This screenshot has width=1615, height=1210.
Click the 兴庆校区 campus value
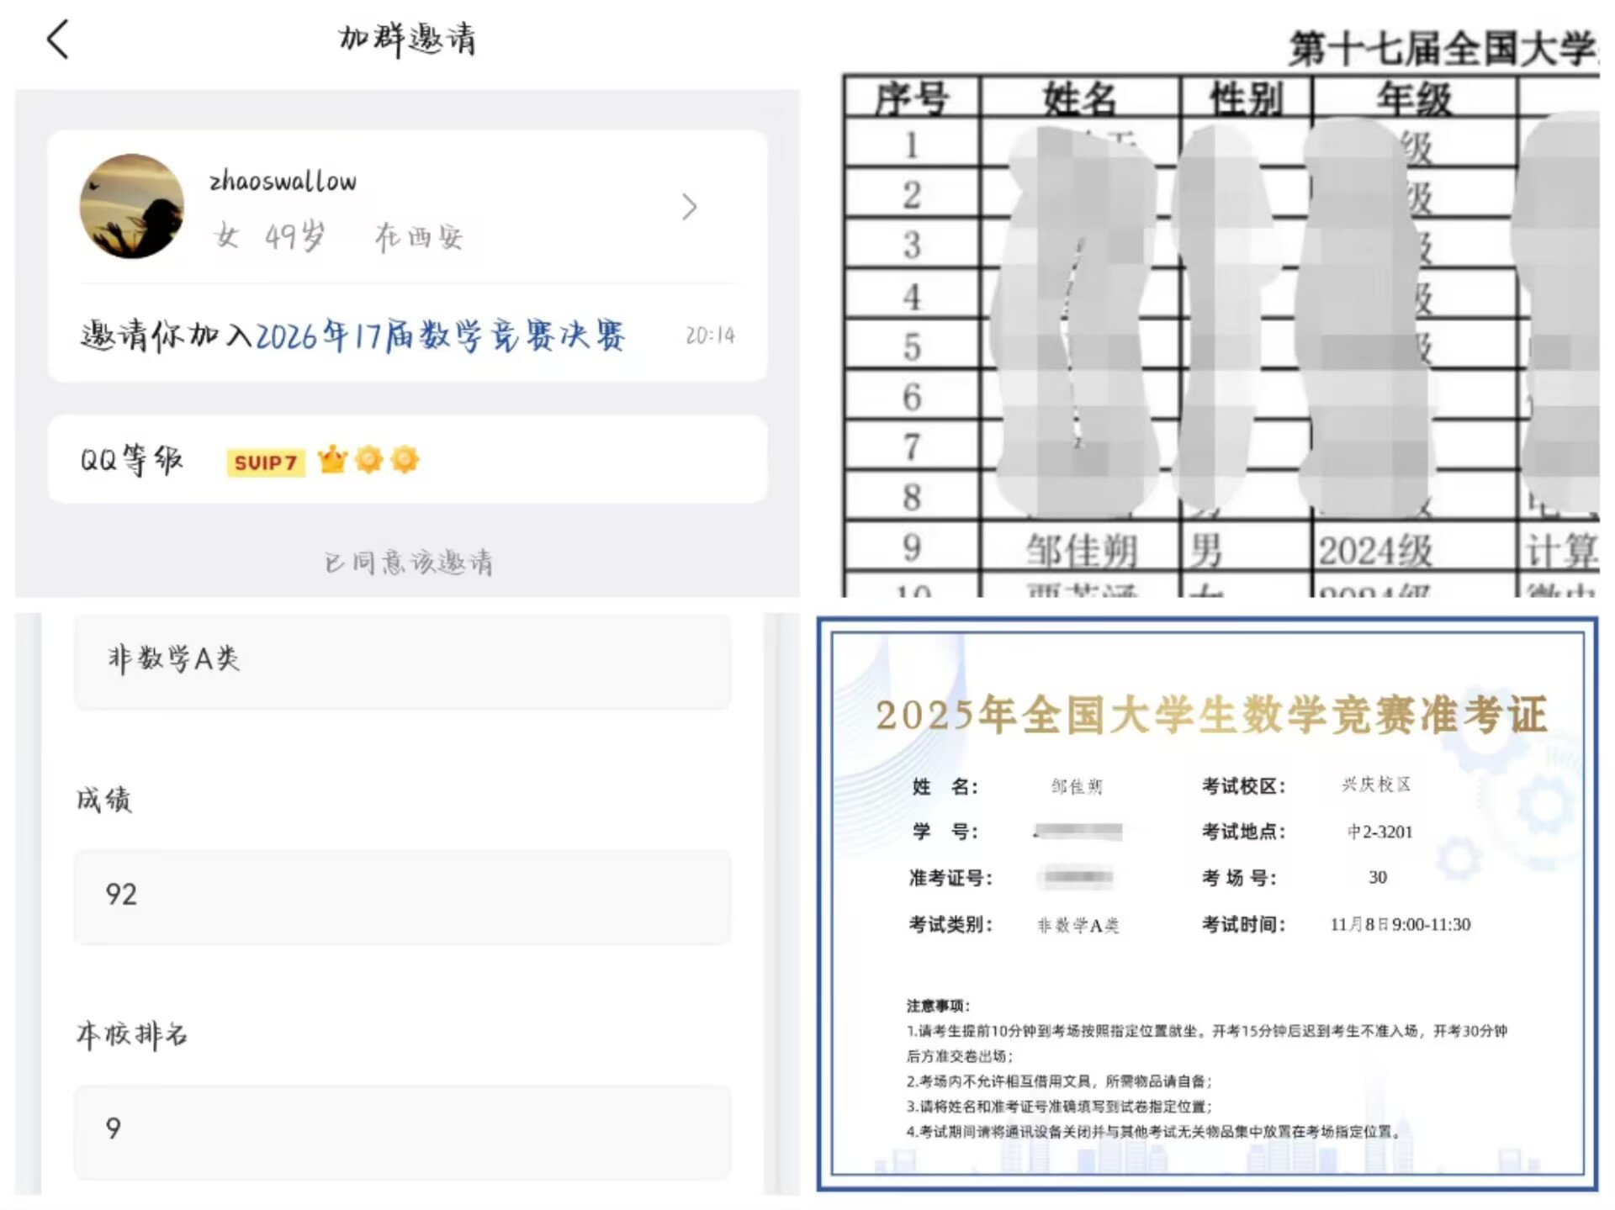coord(1376,785)
